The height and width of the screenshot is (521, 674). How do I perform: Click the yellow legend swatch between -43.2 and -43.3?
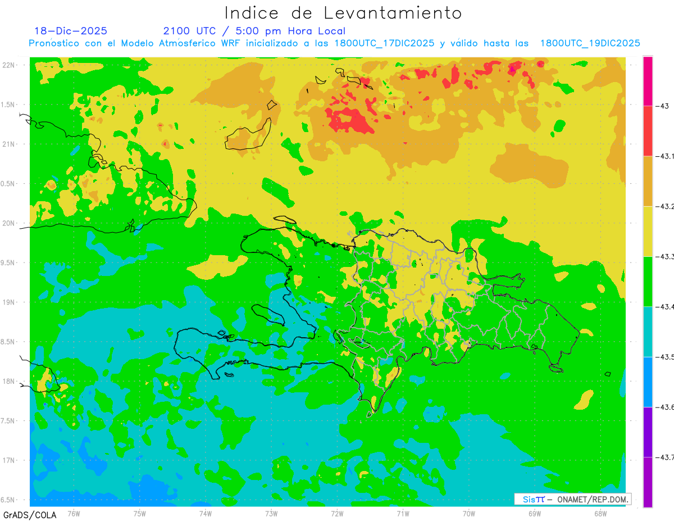648,231
